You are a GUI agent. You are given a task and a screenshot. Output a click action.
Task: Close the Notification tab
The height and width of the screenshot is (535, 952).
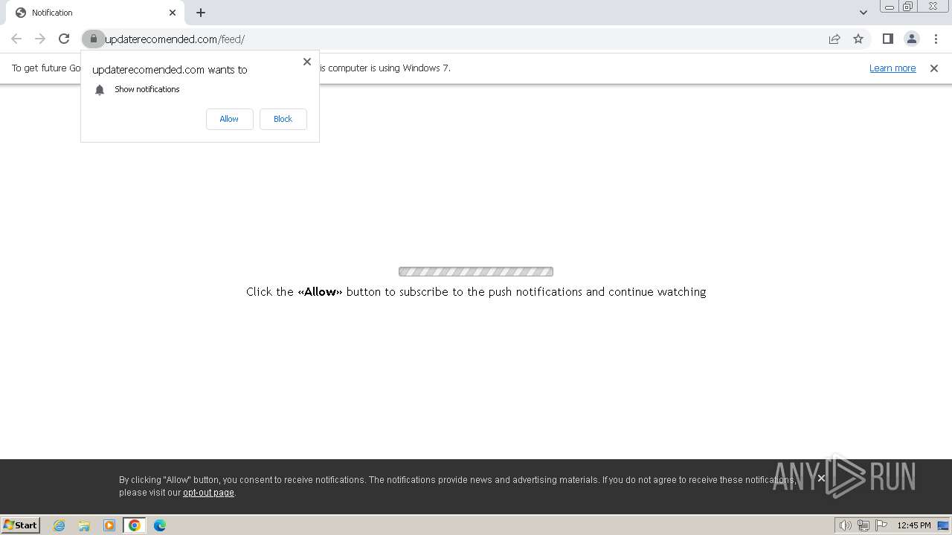click(x=173, y=13)
